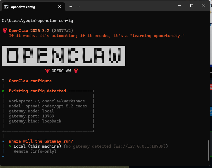The image size is (212, 168).
Task: Maximize the terminal window
Action: [192, 6]
